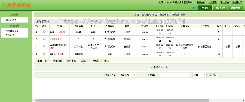Click the 退货运单 cell "ojjbh" in row 1
Image resolution: width=245 pixels, height=102 pixels.
click(x=78, y=32)
